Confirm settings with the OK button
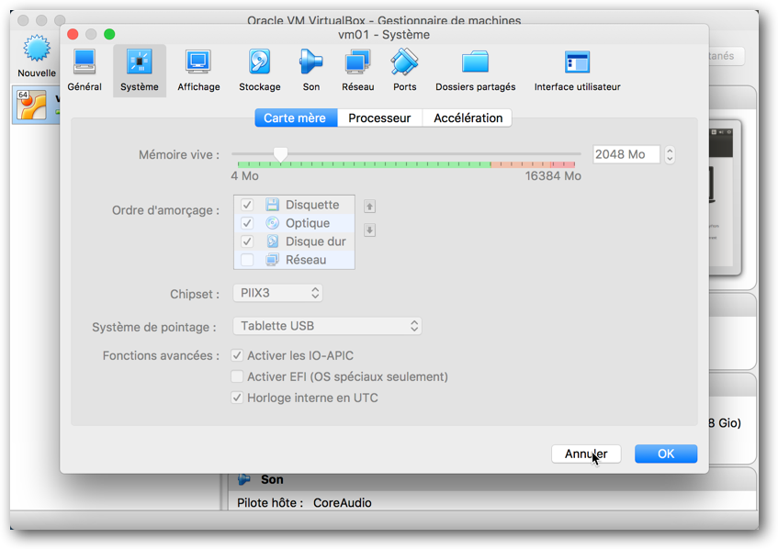The height and width of the screenshot is (549, 778). [x=666, y=454]
